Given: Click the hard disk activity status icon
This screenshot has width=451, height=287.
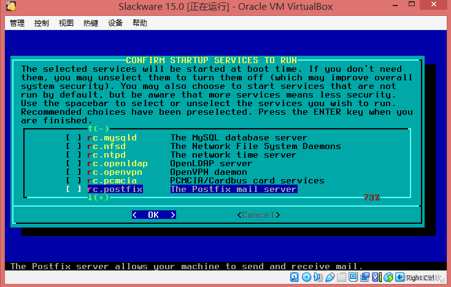Looking at the screenshot, I should (x=295, y=277).
